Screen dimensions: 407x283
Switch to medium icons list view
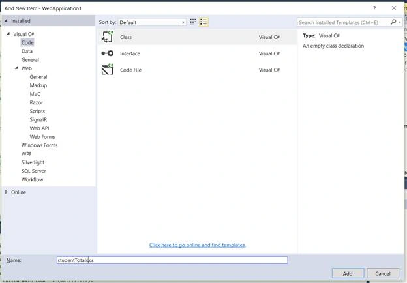point(203,22)
